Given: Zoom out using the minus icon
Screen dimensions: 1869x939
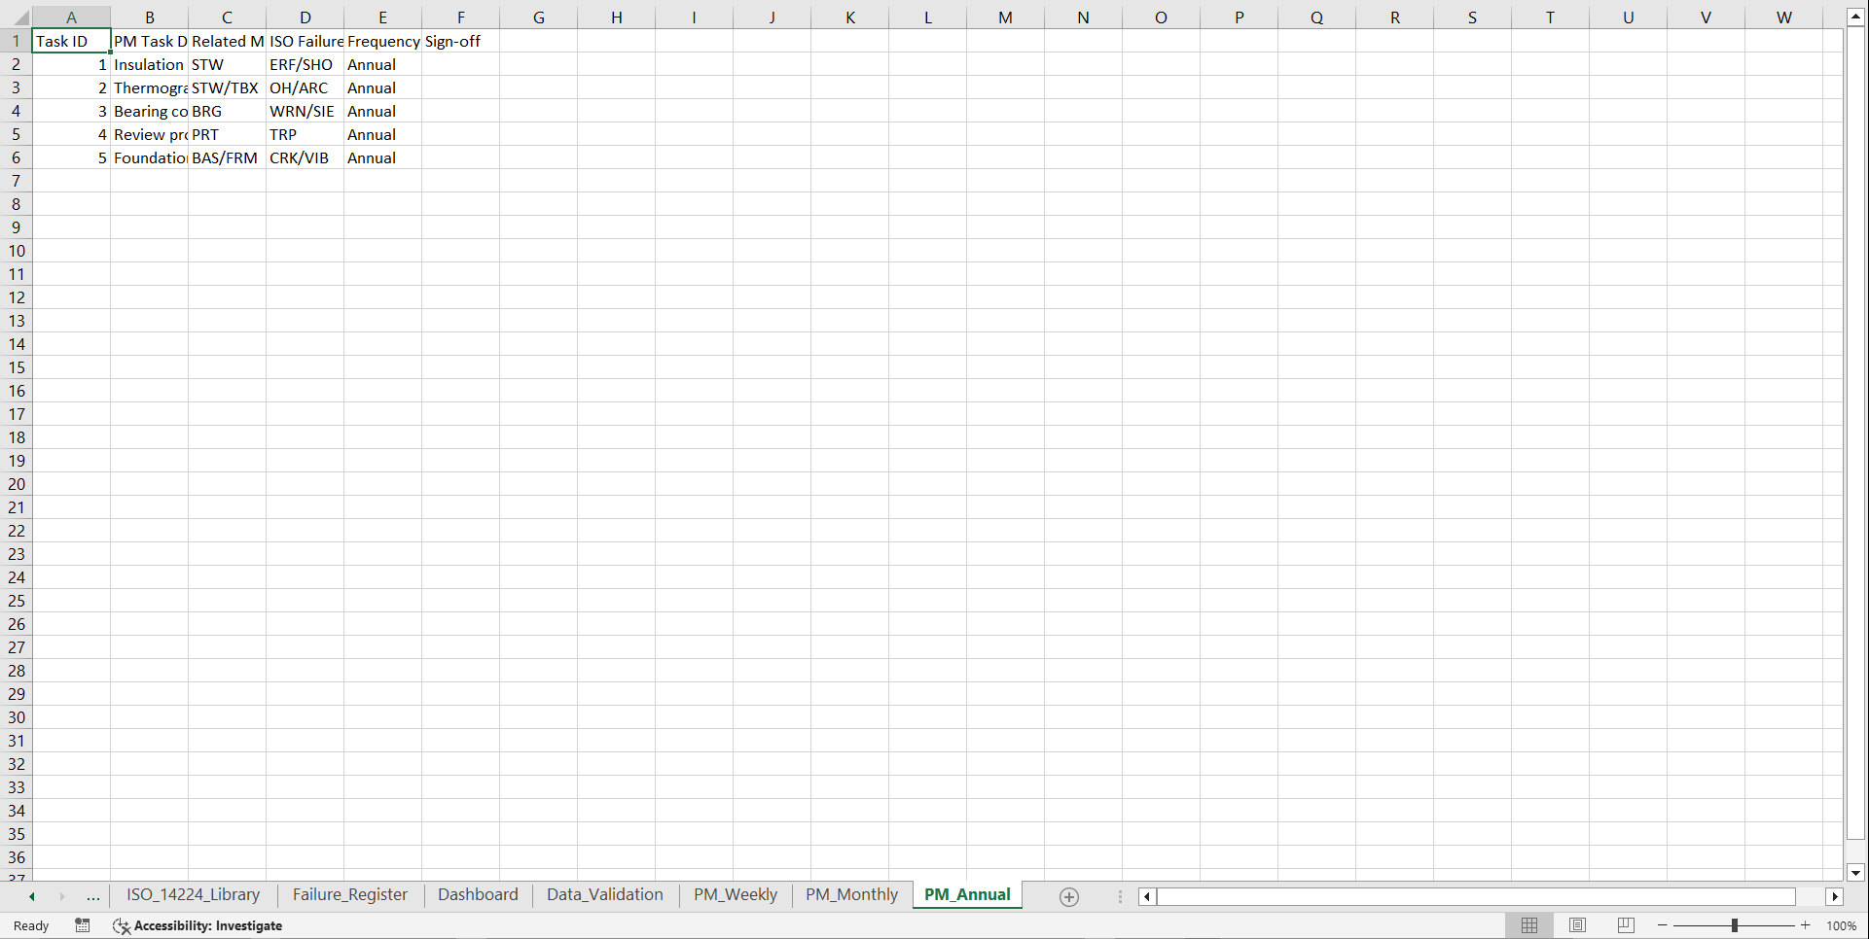Looking at the screenshot, I should point(1662,925).
